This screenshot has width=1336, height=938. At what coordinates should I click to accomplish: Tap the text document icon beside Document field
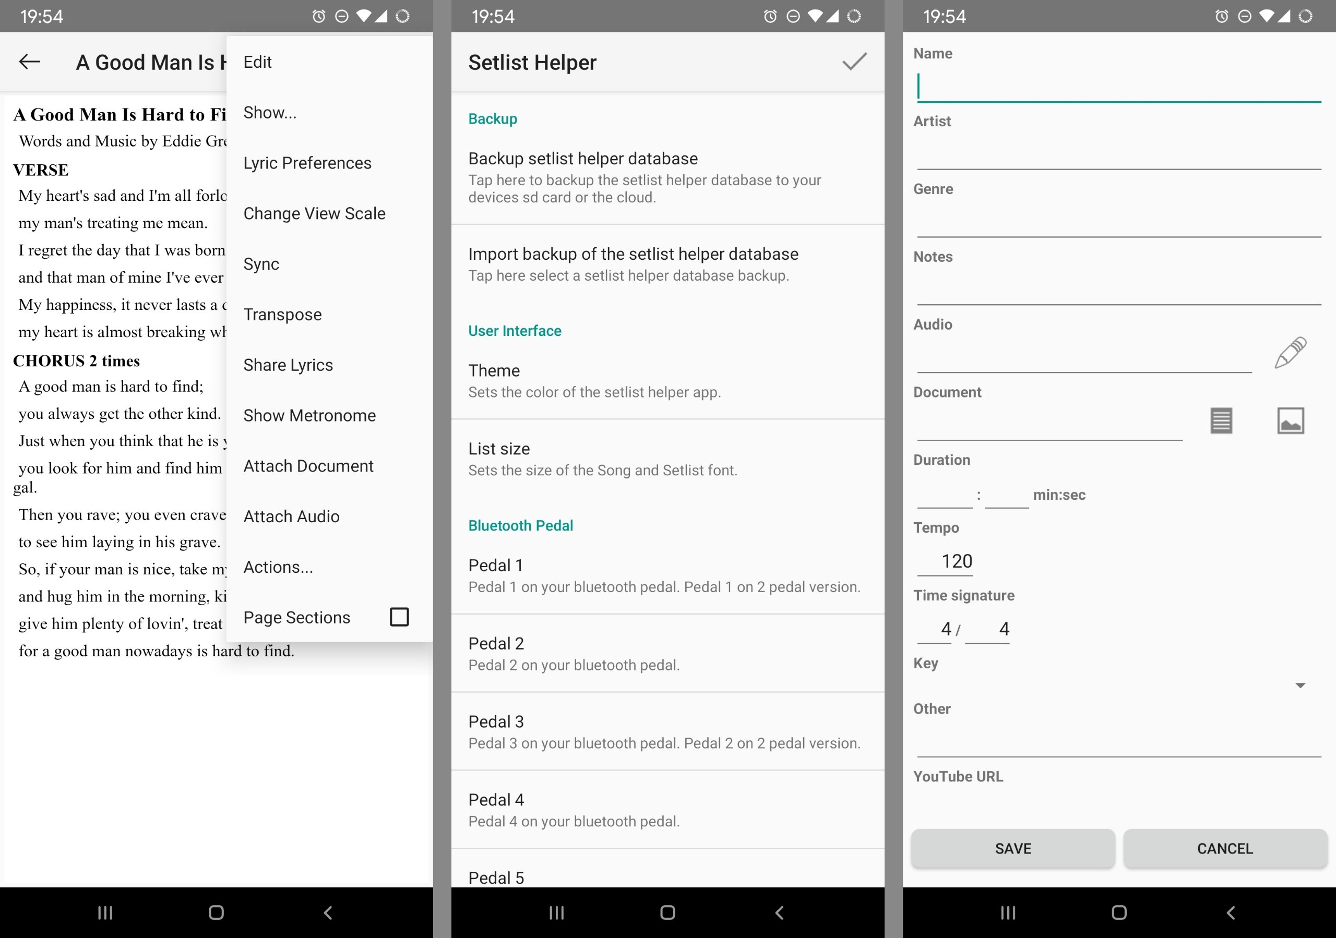coord(1221,420)
